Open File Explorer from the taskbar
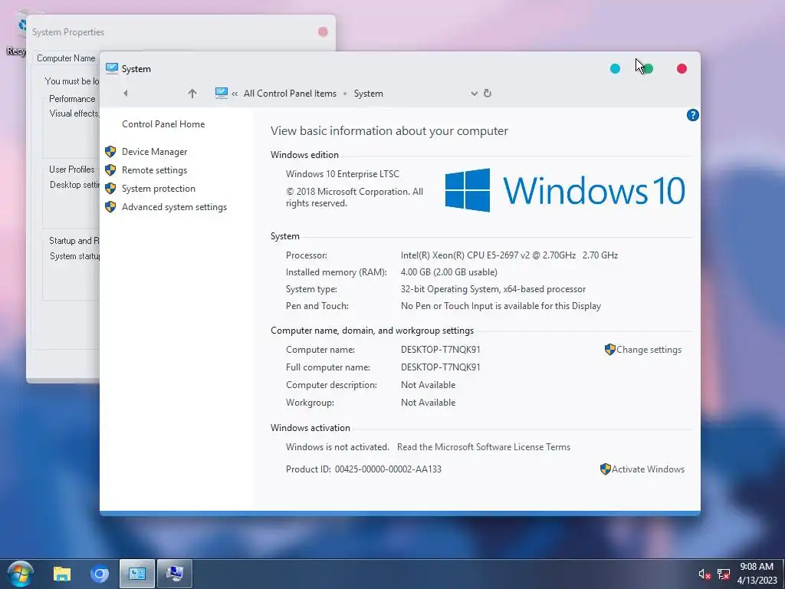785x589 pixels. (61, 574)
